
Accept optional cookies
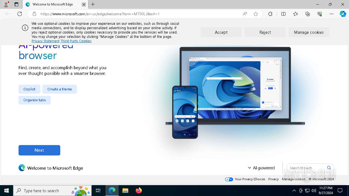tap(221, 32)
